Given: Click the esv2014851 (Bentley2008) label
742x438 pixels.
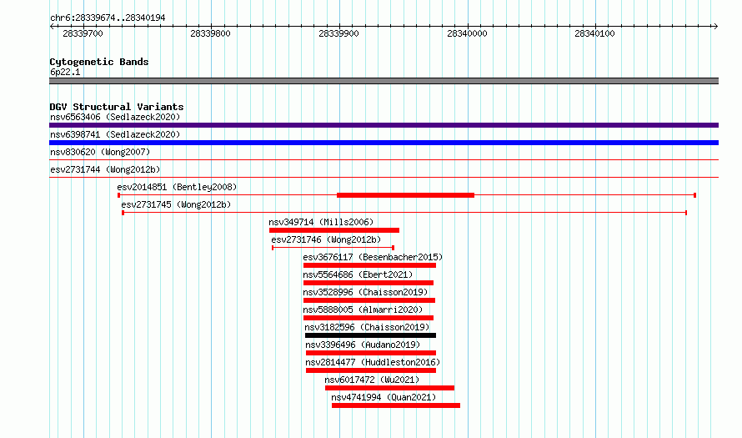Looking at the screenshot, I should pos(177,187).
